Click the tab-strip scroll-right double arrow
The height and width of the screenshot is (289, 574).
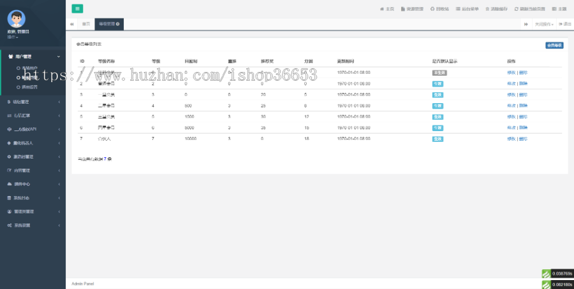(x=526, y=24)
